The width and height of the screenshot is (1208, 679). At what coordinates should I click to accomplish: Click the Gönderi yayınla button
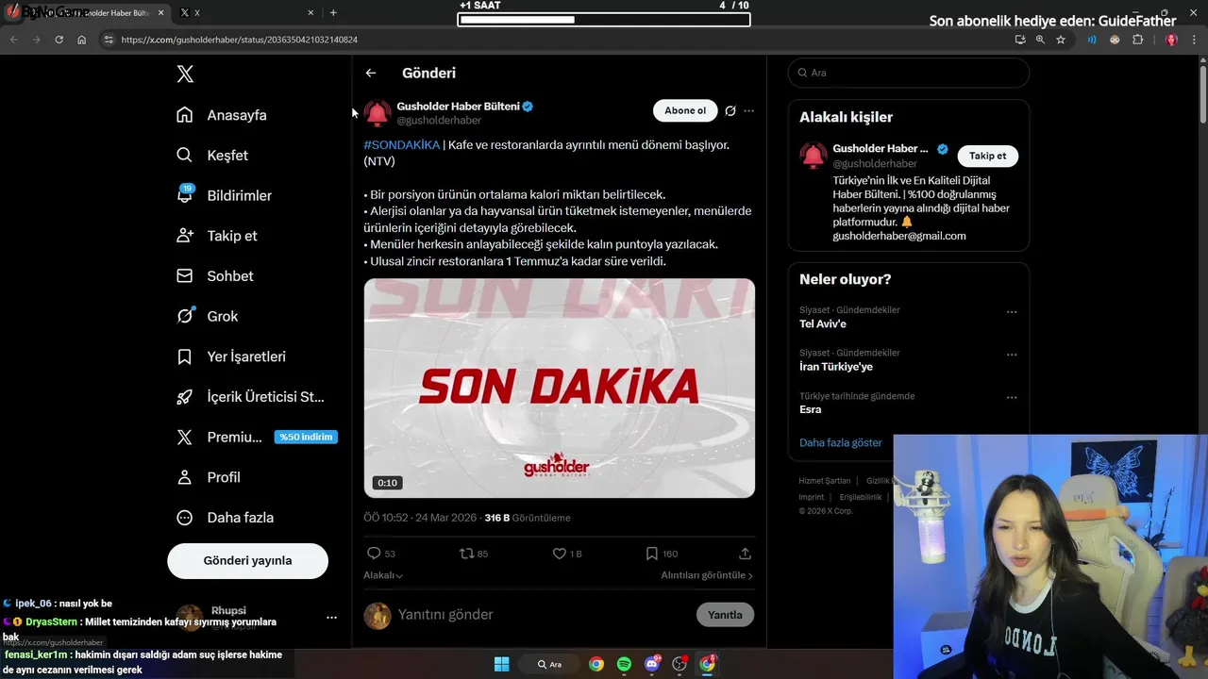coord(247,561)
